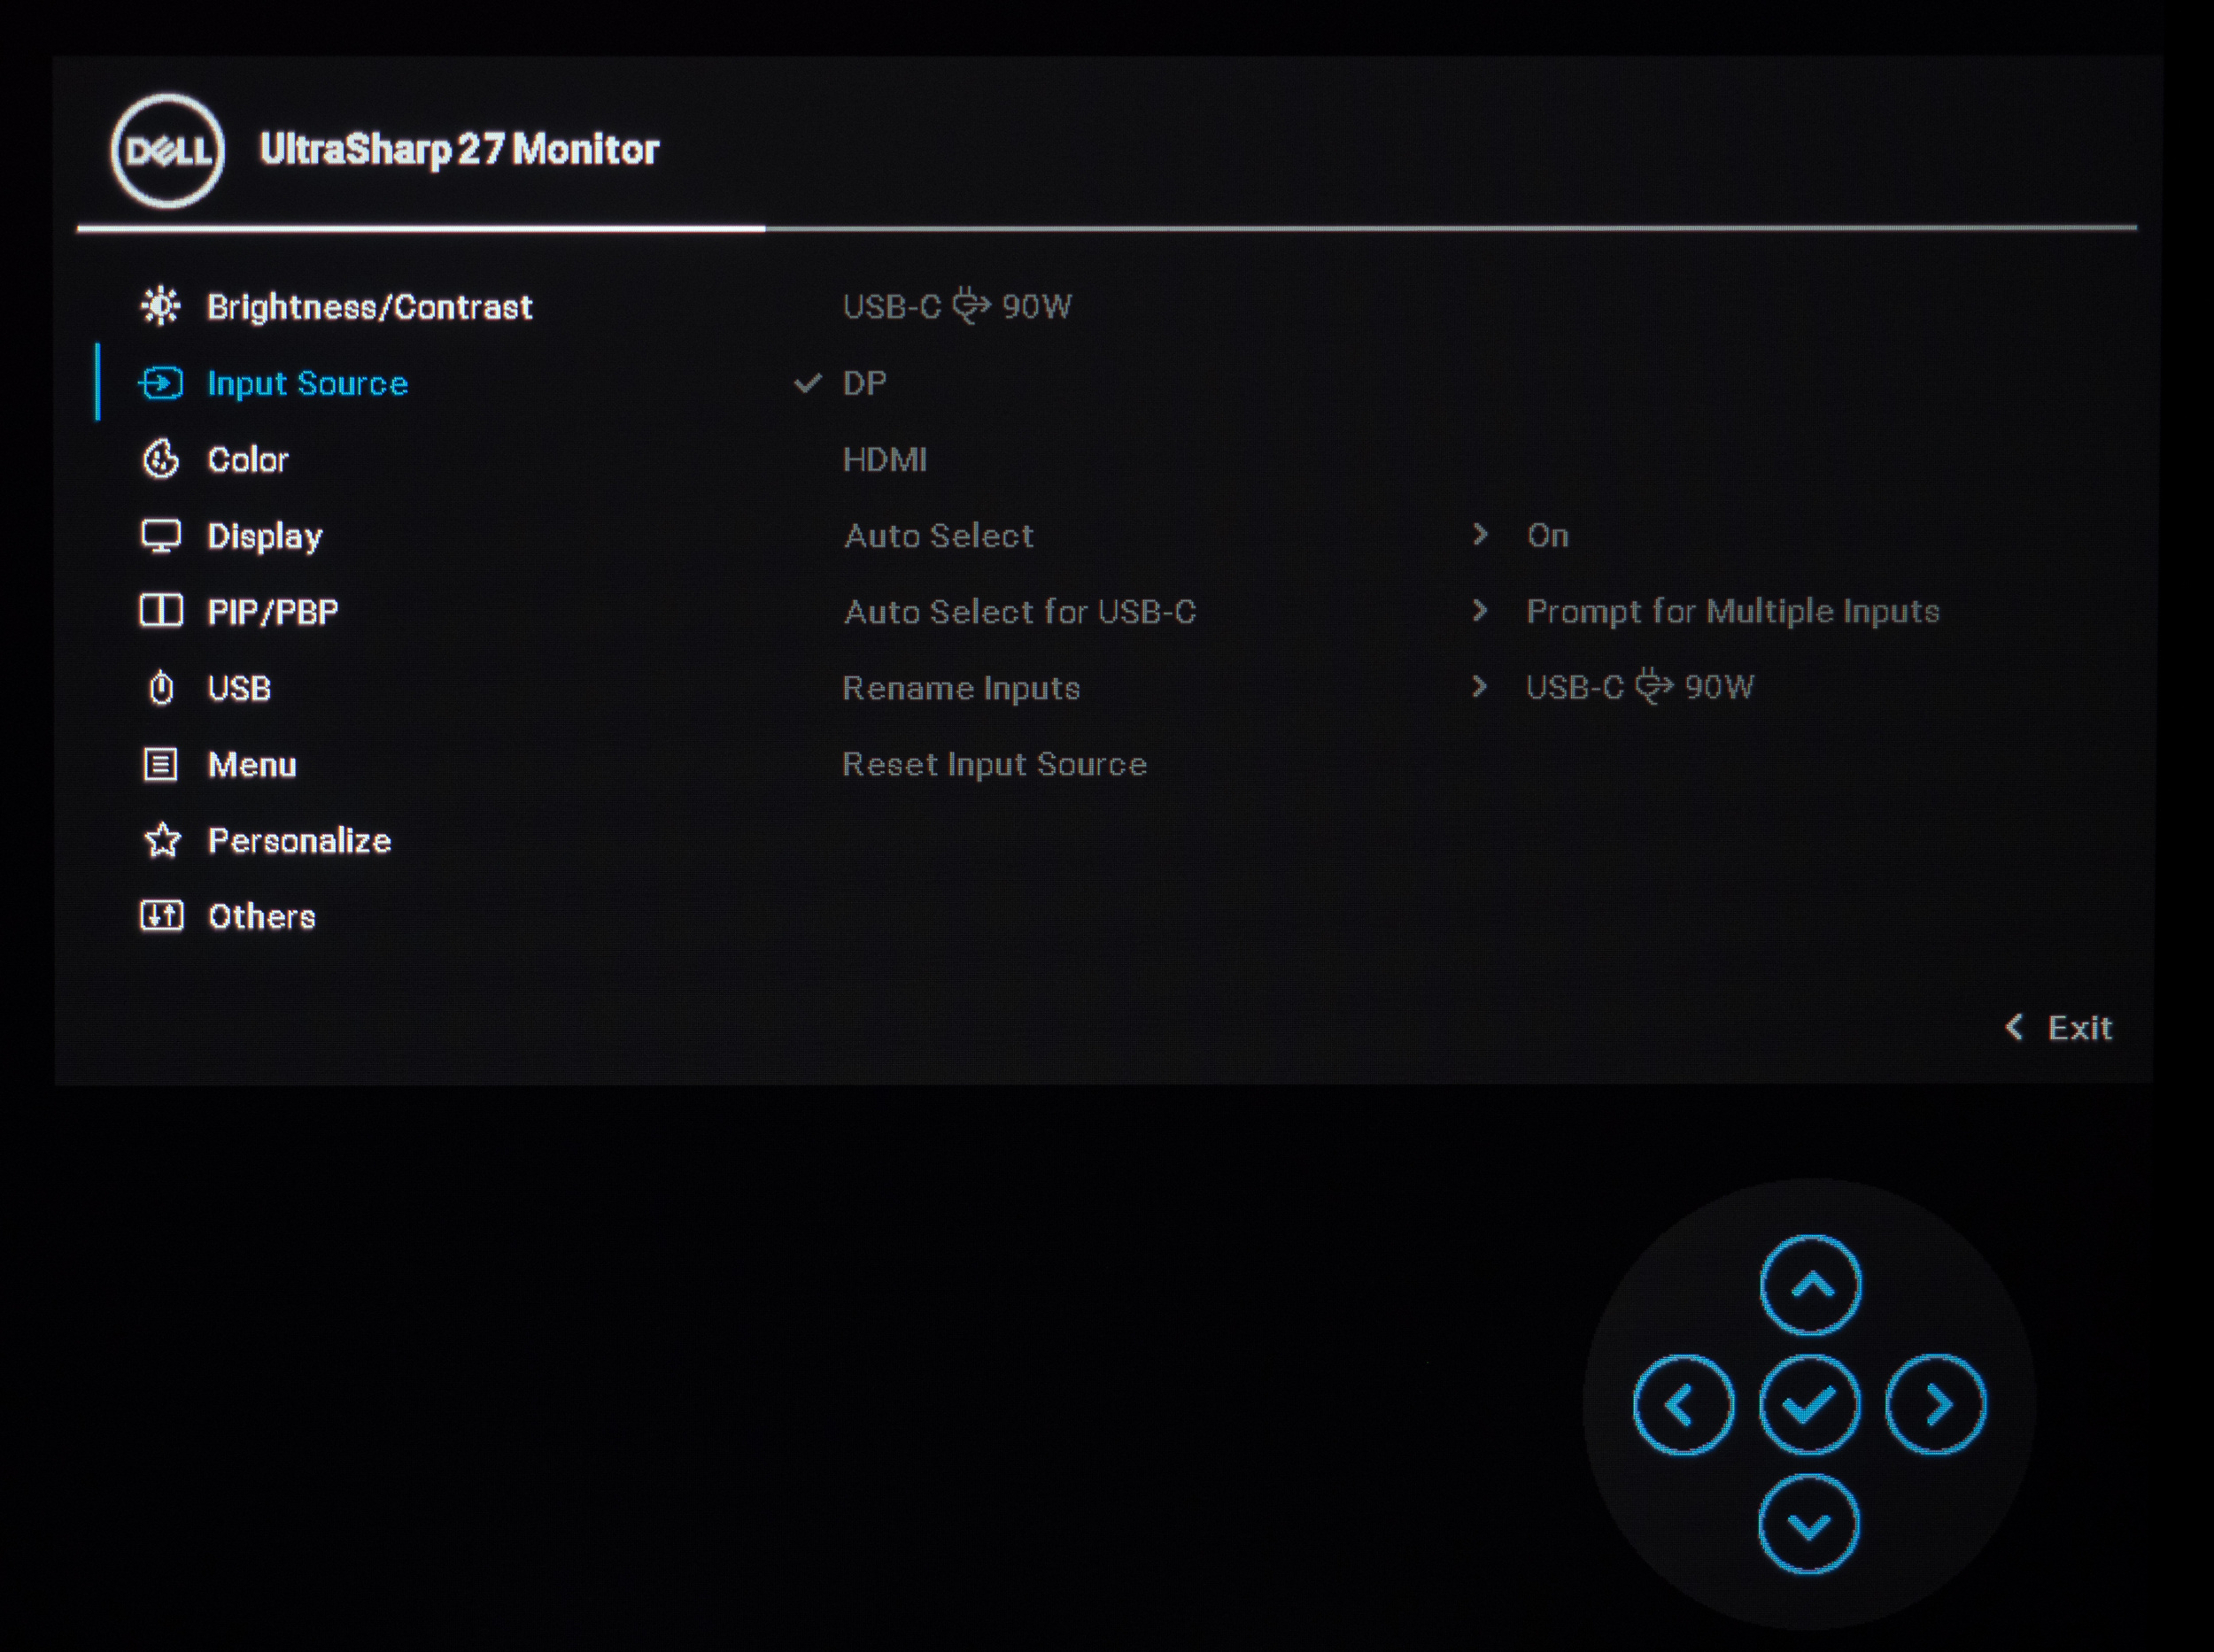Viewport: 2214px width, 1652px height.
Task: Select the USB-C 90W input option
Action: pos(956,306)
